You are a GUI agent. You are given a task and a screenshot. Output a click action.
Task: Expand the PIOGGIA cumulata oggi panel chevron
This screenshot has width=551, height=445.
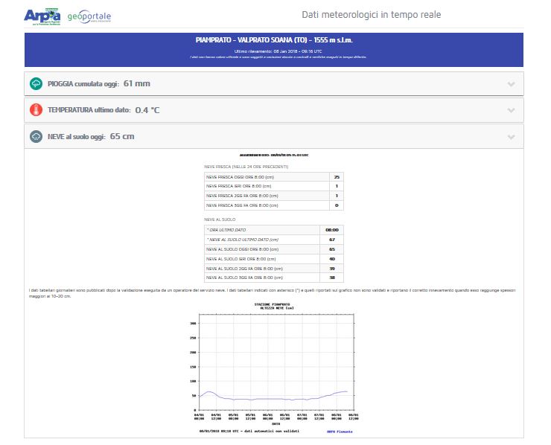[x=512, y=84]
